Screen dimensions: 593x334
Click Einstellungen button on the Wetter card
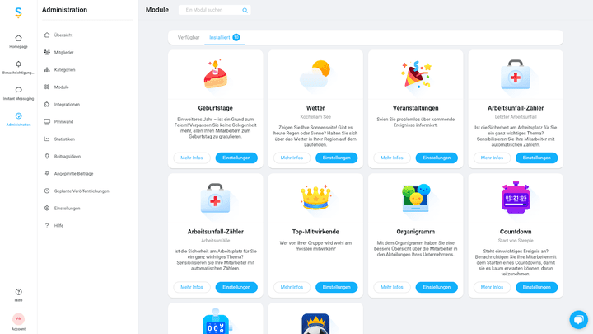point(336,158)
